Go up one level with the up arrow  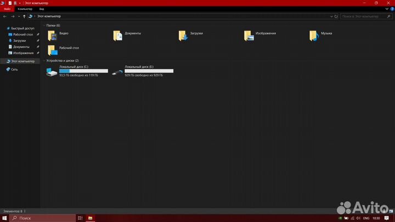24,16
